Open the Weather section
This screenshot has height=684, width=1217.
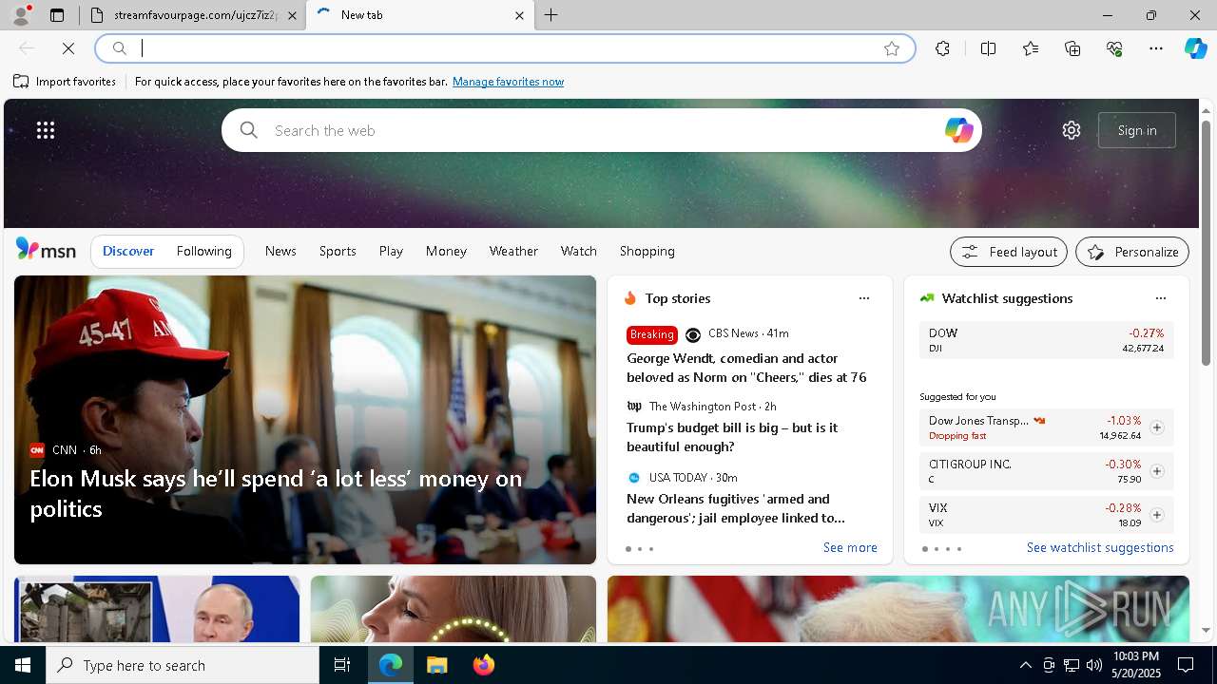click(513, 251)
